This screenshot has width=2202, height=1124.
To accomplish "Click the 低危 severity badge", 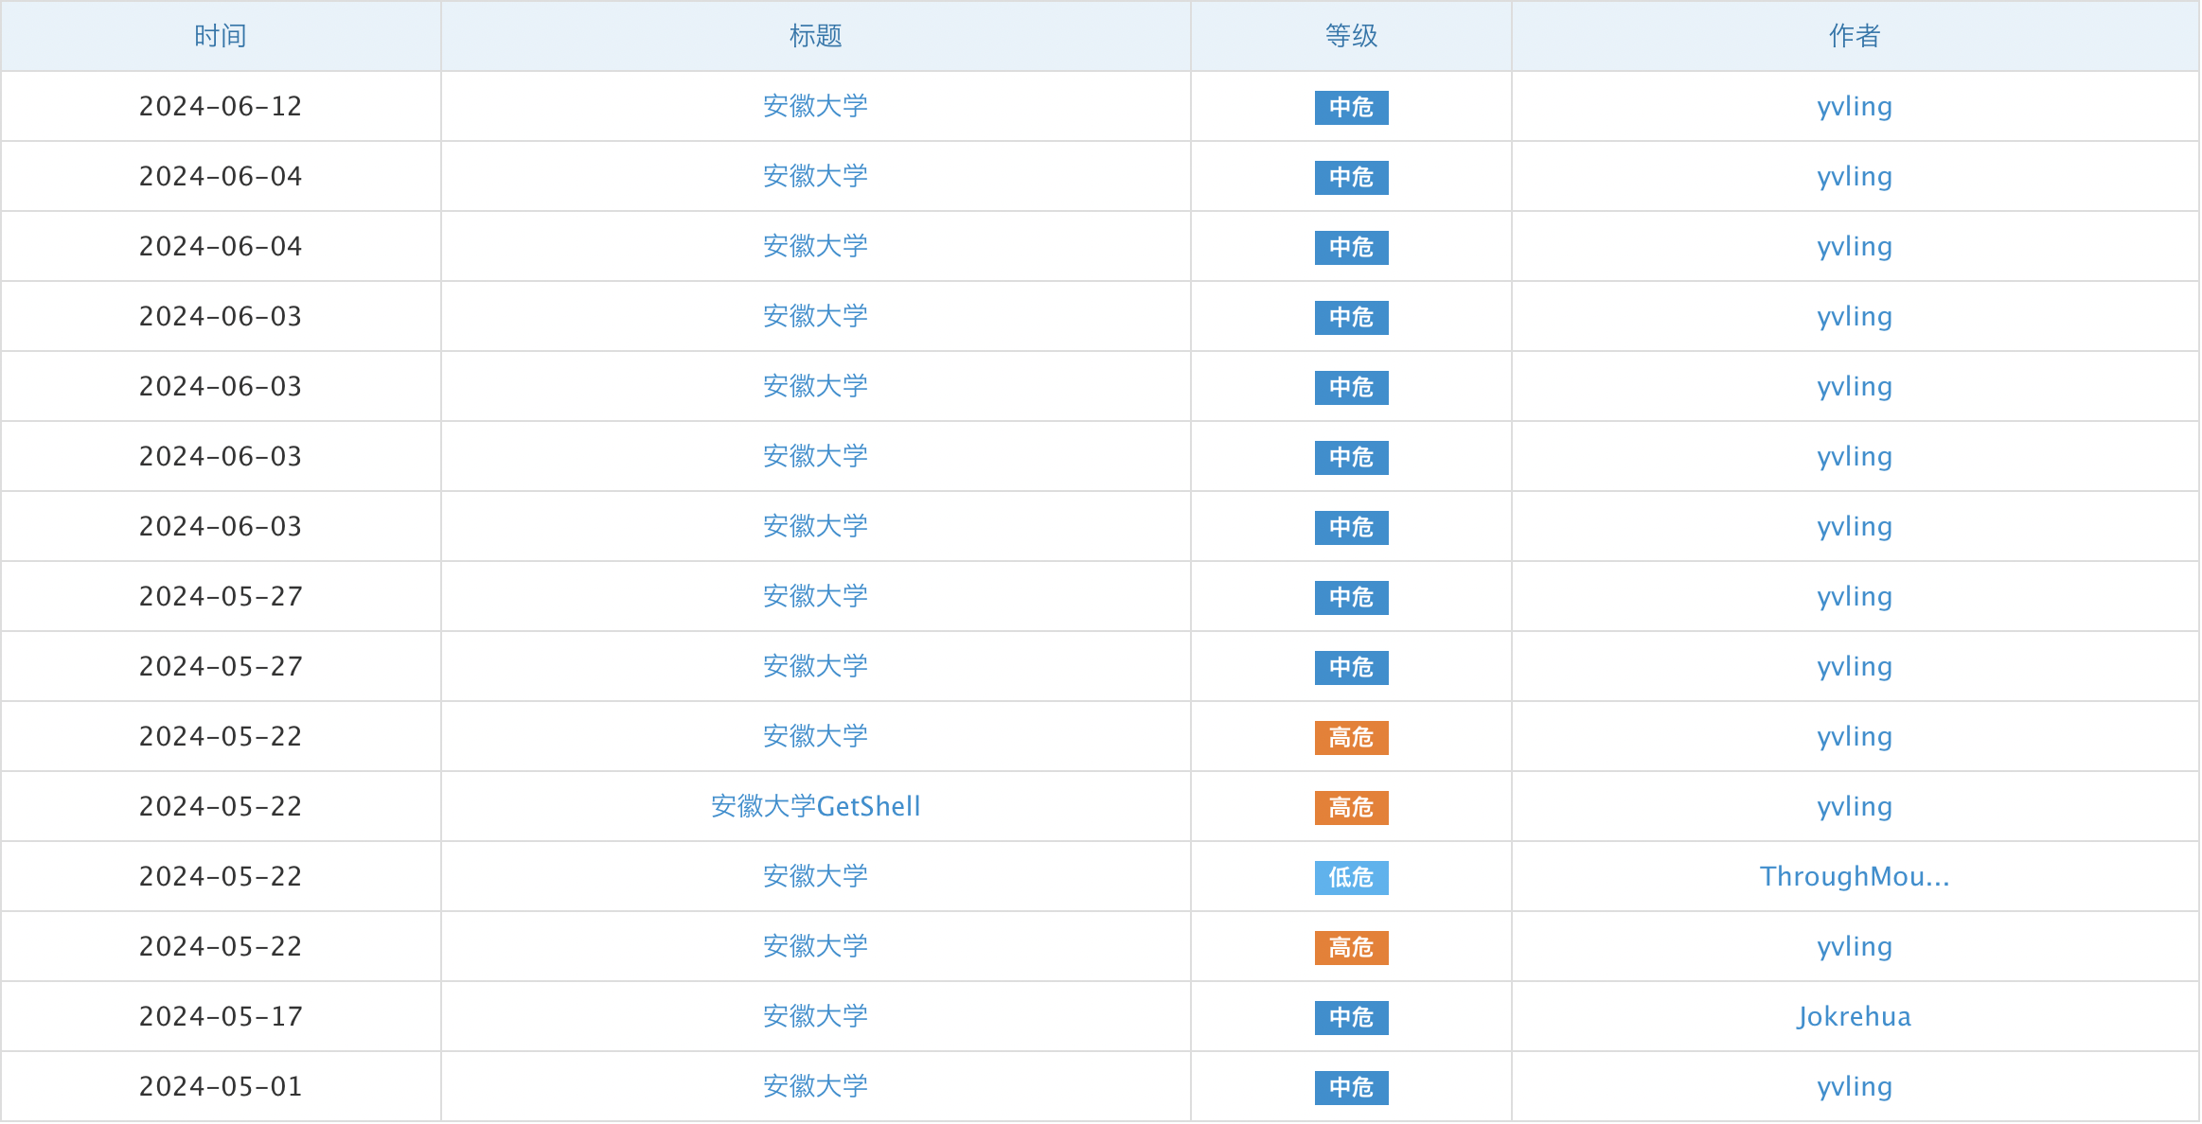I will (1351, 877).
